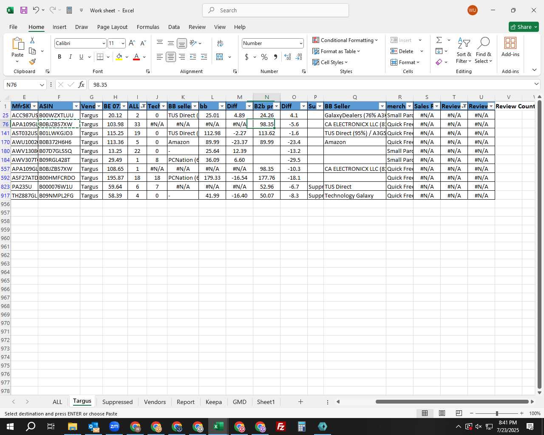Expand Conditional Formatting menu
Image resolution: width=544 pixels, height=435 pixels.
point(345,40)
